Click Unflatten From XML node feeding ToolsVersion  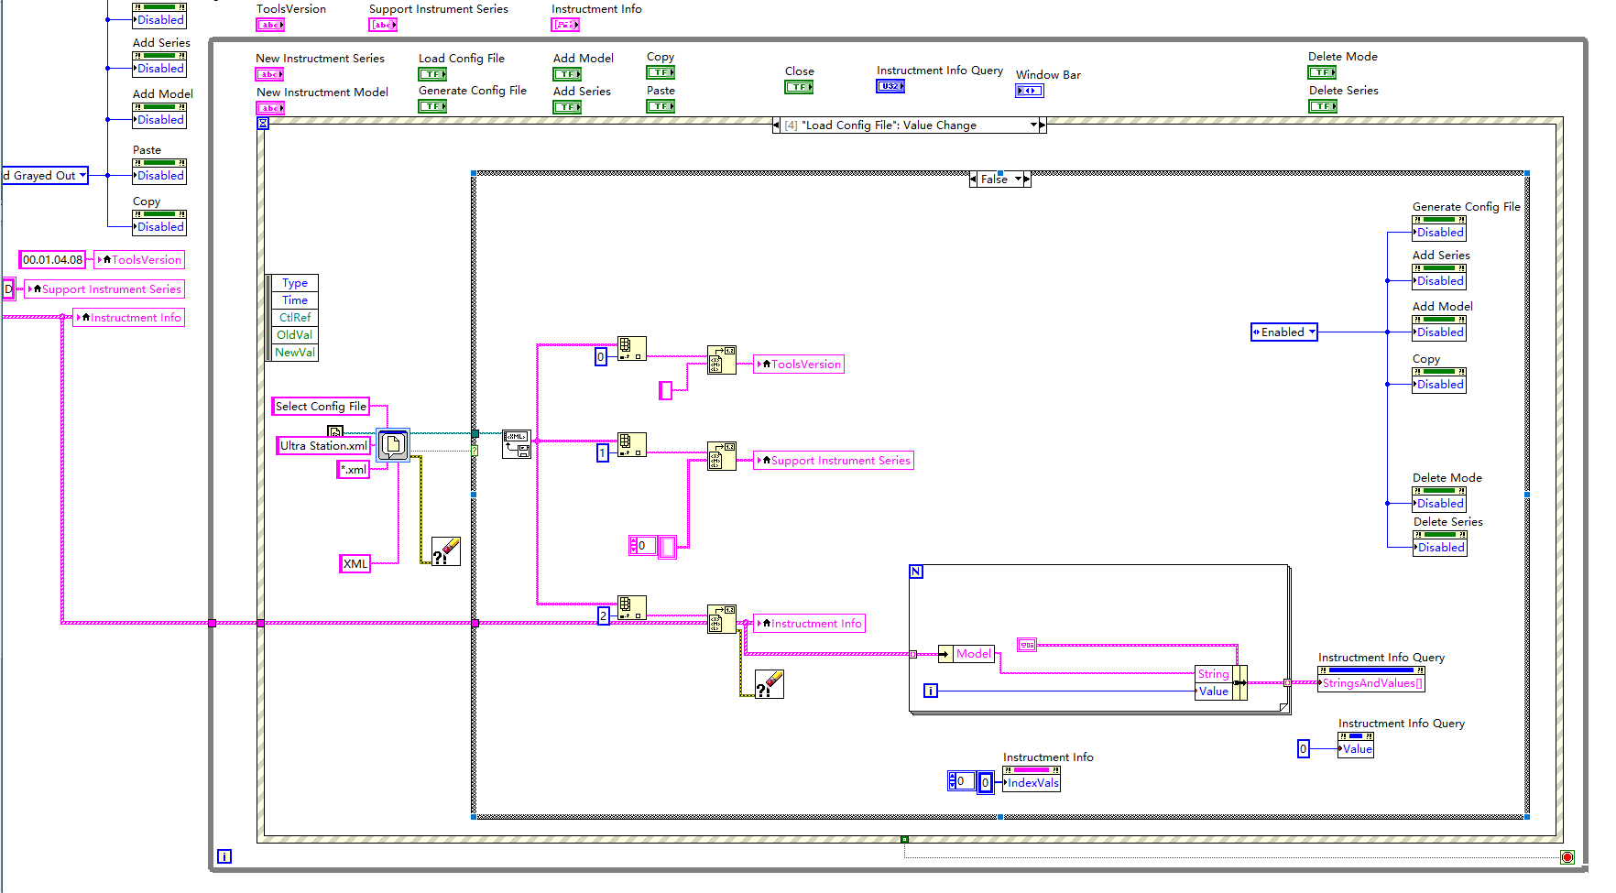(x=722, y=360)
